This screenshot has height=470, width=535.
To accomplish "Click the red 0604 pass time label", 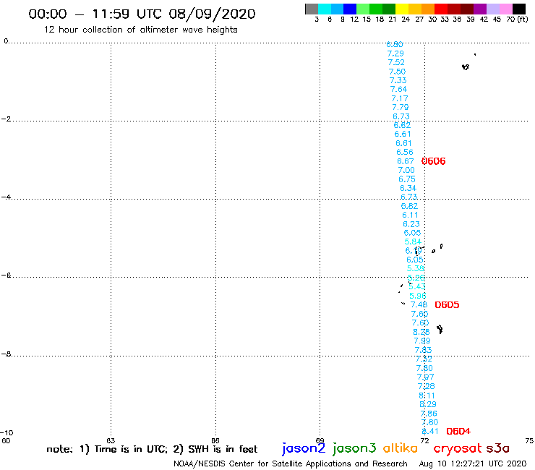I will pos(458,432).
